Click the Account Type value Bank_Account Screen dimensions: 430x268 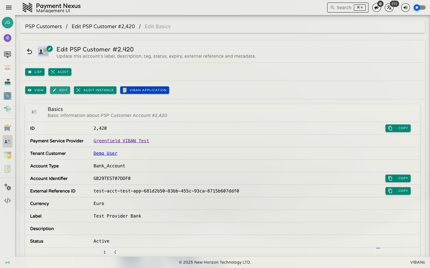(x=109, y=166)
